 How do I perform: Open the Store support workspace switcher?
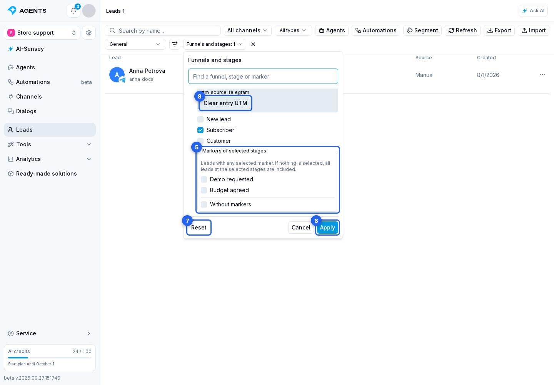click(x=42, y=33)
